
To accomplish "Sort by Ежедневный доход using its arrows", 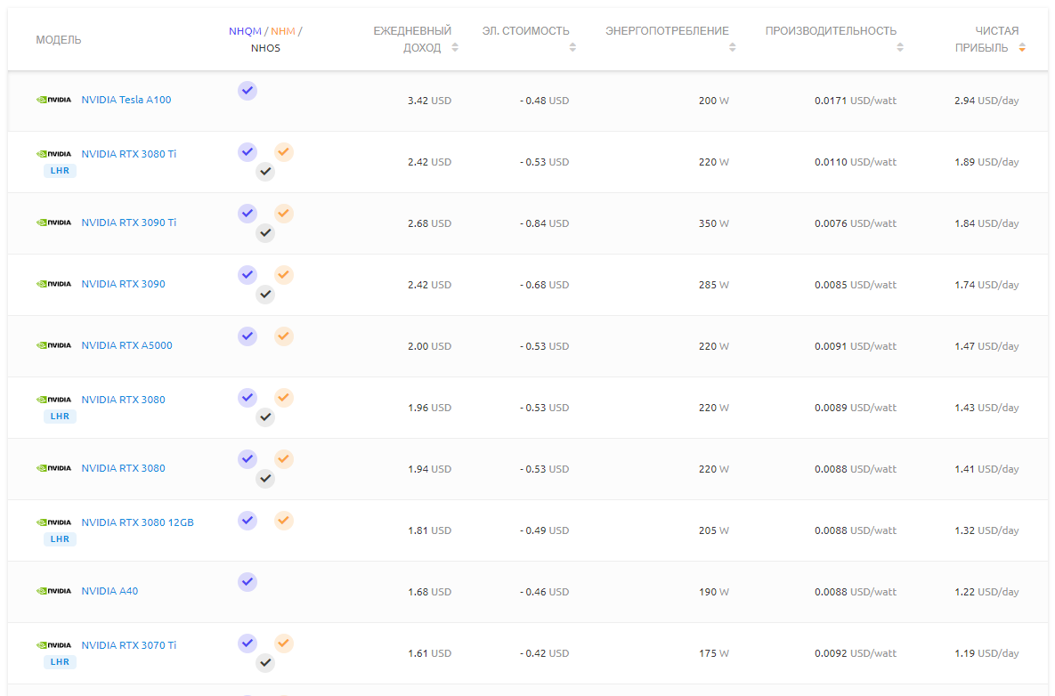I will [x=455, y=48].
